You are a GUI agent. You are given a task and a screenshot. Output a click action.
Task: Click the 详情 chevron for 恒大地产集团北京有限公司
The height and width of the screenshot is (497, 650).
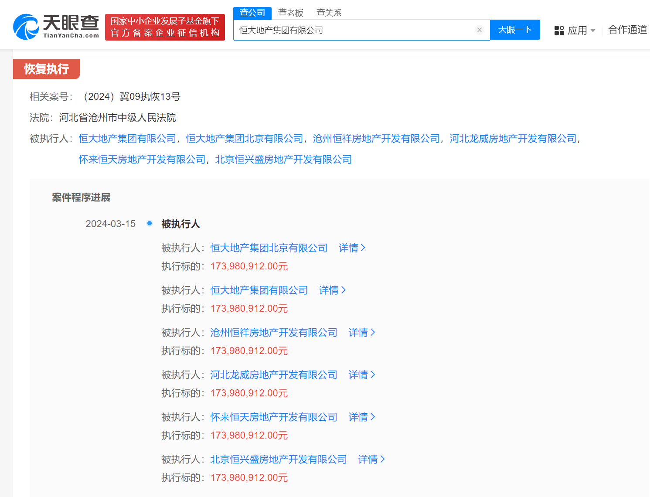click(352, 248)
